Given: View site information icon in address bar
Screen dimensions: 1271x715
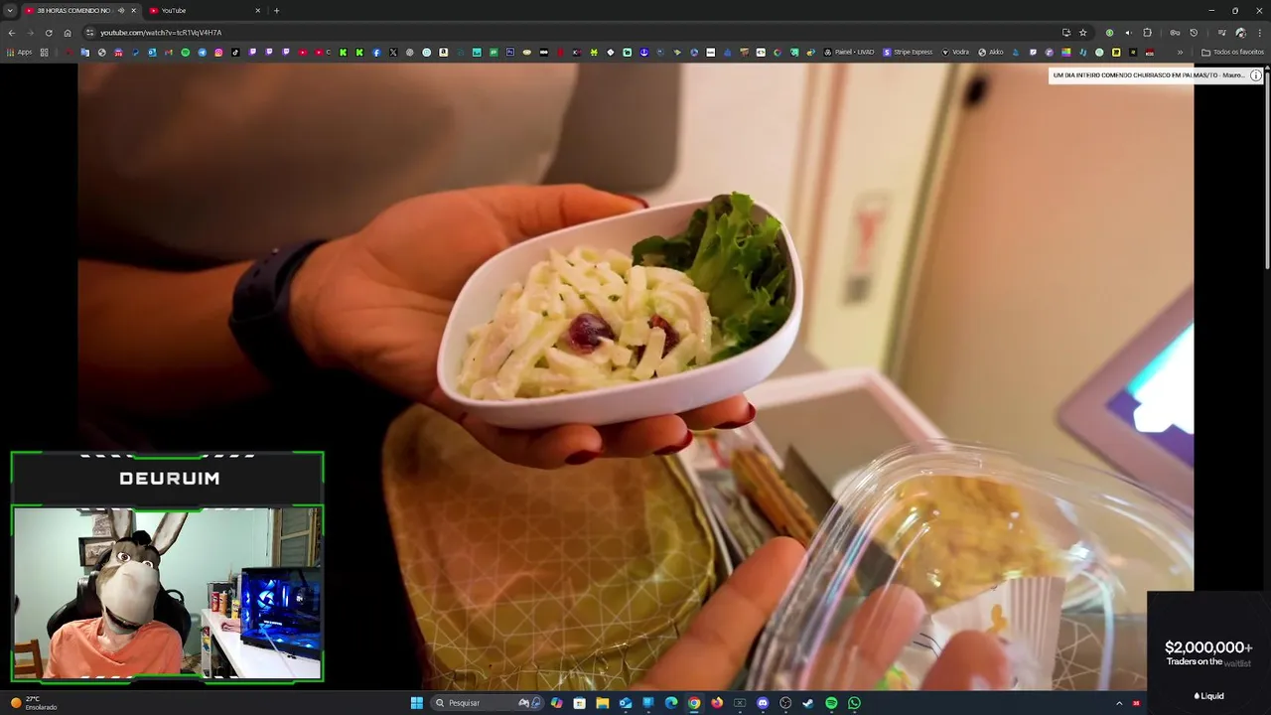Looking at the screenshot, I should (x=90, y=33).
